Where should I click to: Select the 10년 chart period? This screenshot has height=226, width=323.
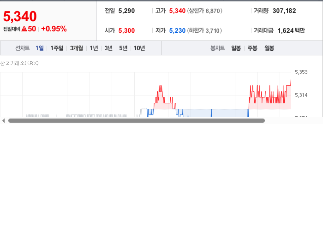pyautogui.click(x=139, y=48)
